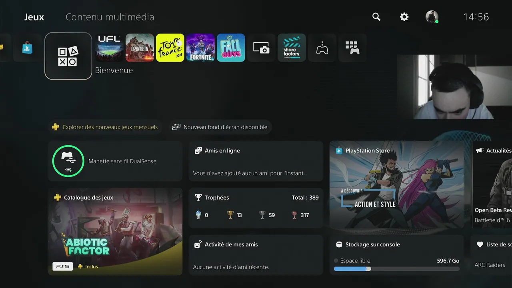Open Explorer des nouveaux jeux mensuels

[x=105, y=127]
